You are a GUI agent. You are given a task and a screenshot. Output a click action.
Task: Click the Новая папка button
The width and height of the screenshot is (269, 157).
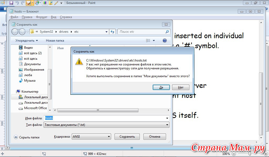pyautogui.click(x=55, y=41)
